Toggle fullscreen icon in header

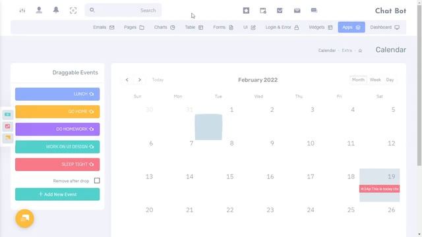tap(73, 11)
